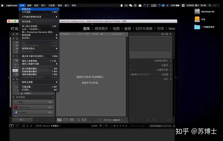Screen dimensions: 223x141
Task: Switch to Web module
Action: pyautogui.click(x=172, y=29)
